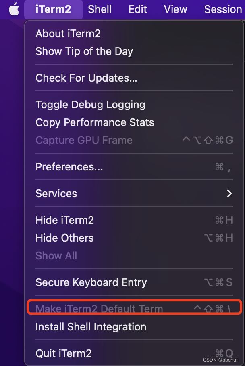This screenshot has width=245, height=366.
Task: Click the Services submenu chevron arrow
Action: [x=229, y=193]
